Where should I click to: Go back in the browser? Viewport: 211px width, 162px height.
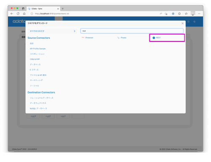click(12, 13)
